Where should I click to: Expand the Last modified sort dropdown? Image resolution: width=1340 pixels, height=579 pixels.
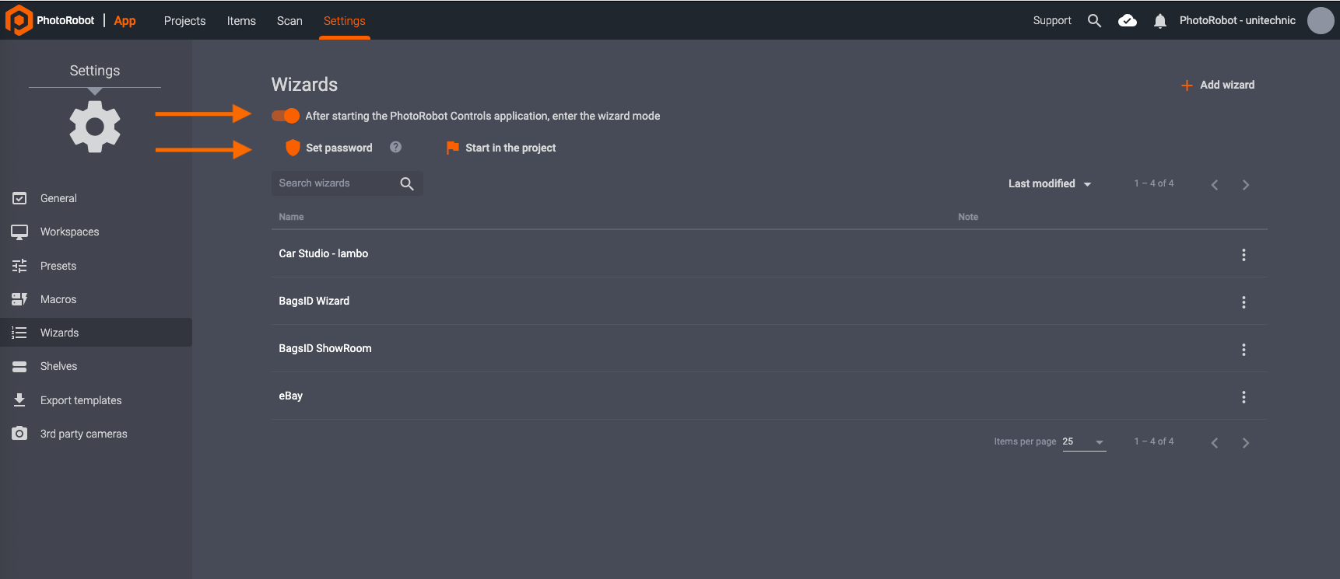click(x=1050, y=183)
